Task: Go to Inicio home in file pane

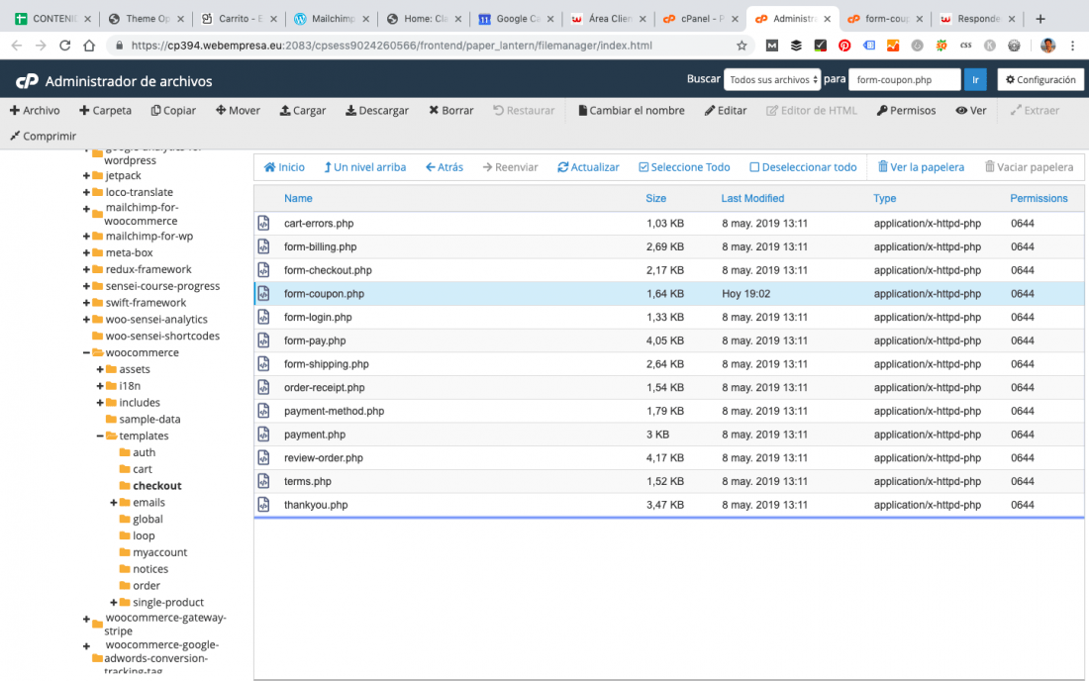Action: coord(284,167)
